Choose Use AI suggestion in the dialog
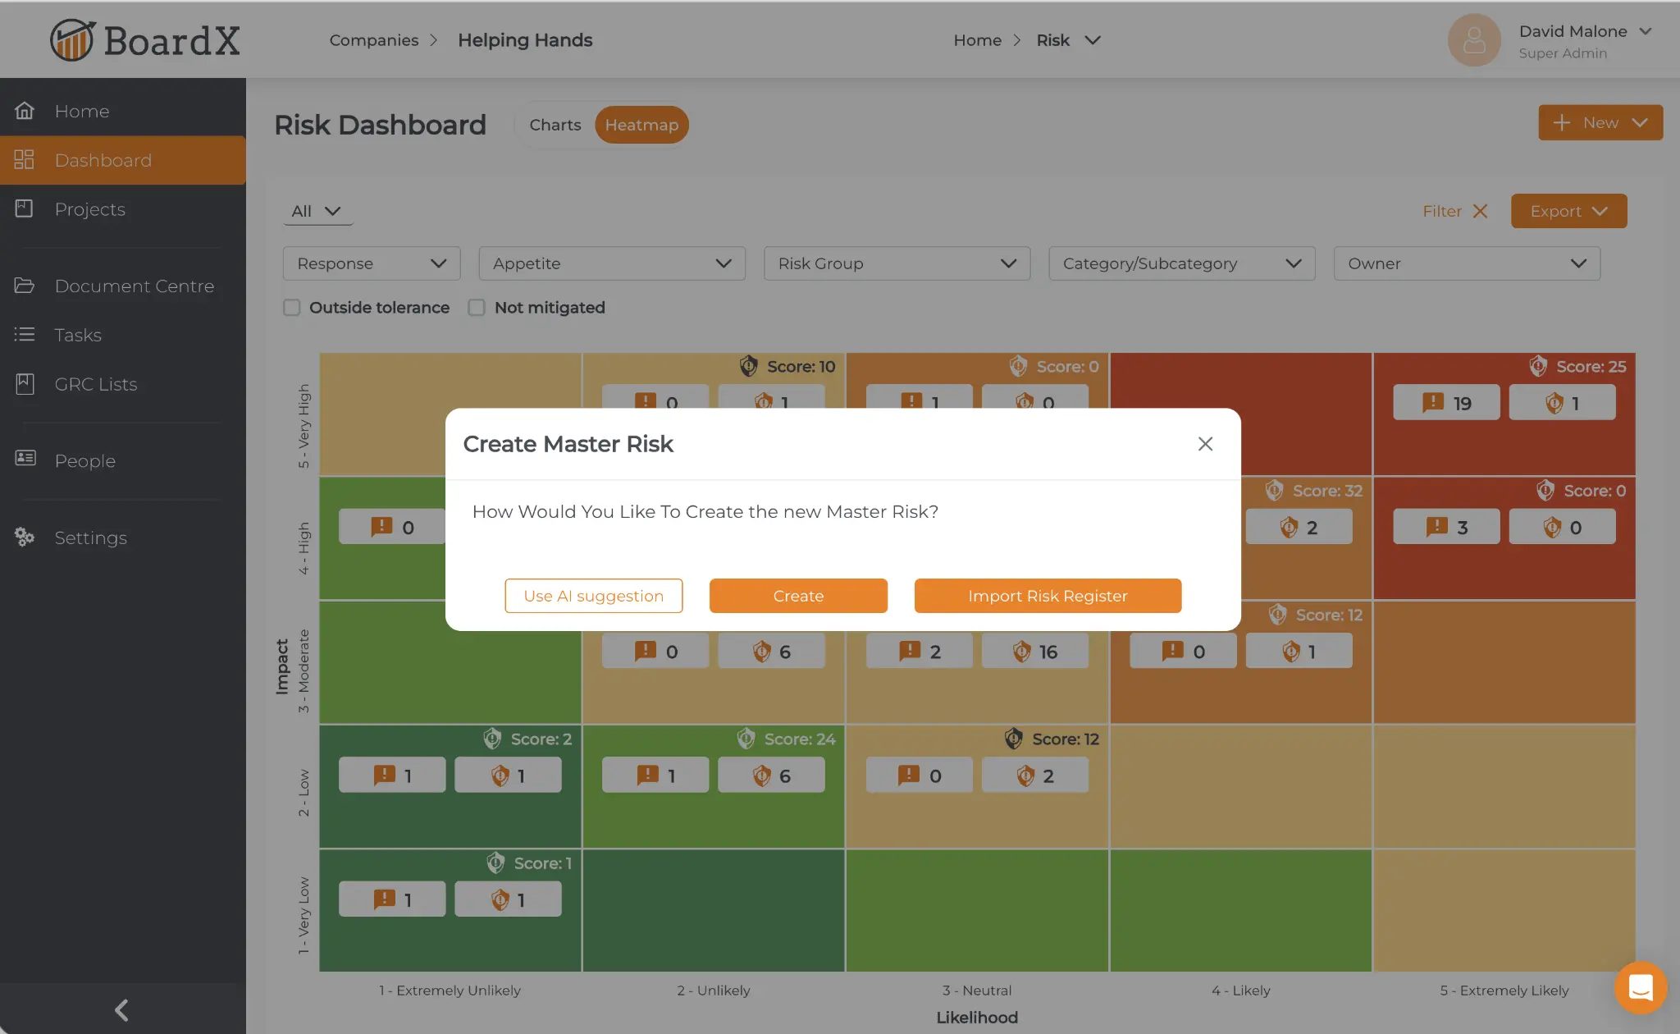This screenshot has height=1034, width=1680. (593, 596)
